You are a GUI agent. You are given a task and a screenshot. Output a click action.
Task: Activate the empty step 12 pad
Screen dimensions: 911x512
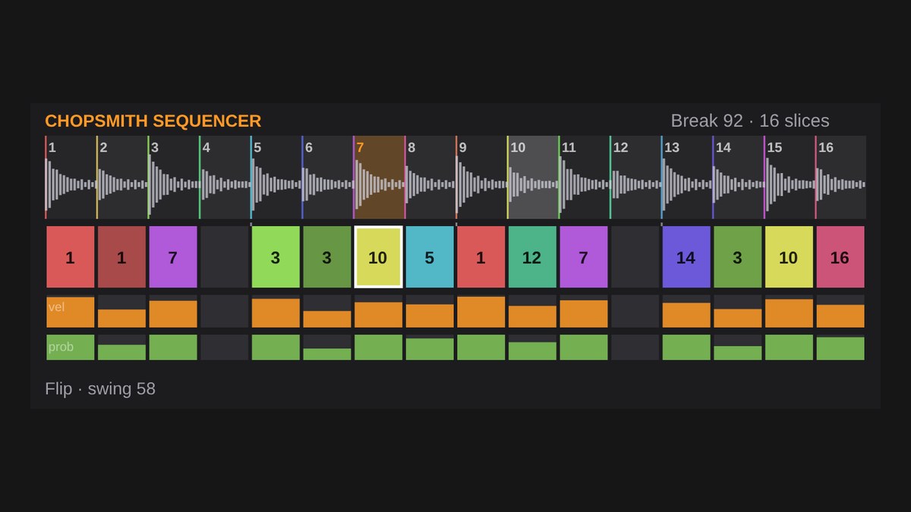click(635, 257)
